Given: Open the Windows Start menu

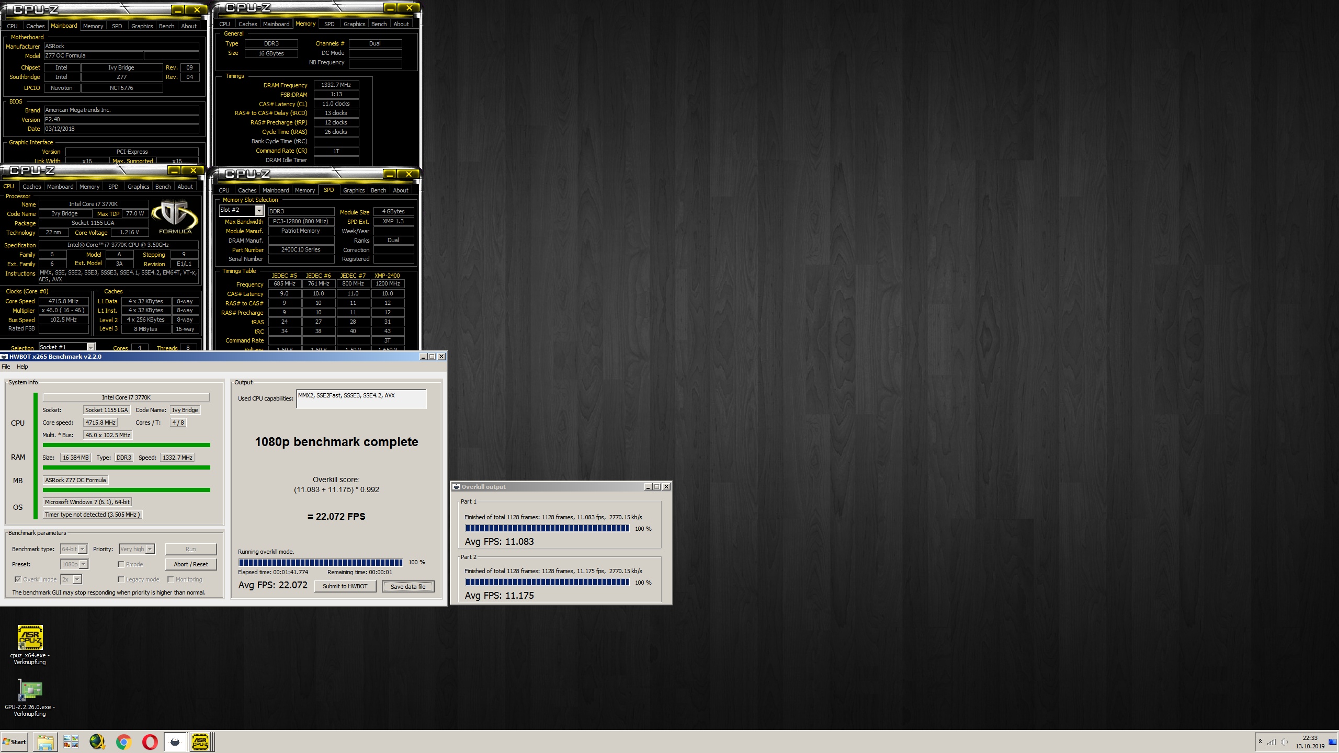Looking at the screenshot, I should (x=15, y=741).
